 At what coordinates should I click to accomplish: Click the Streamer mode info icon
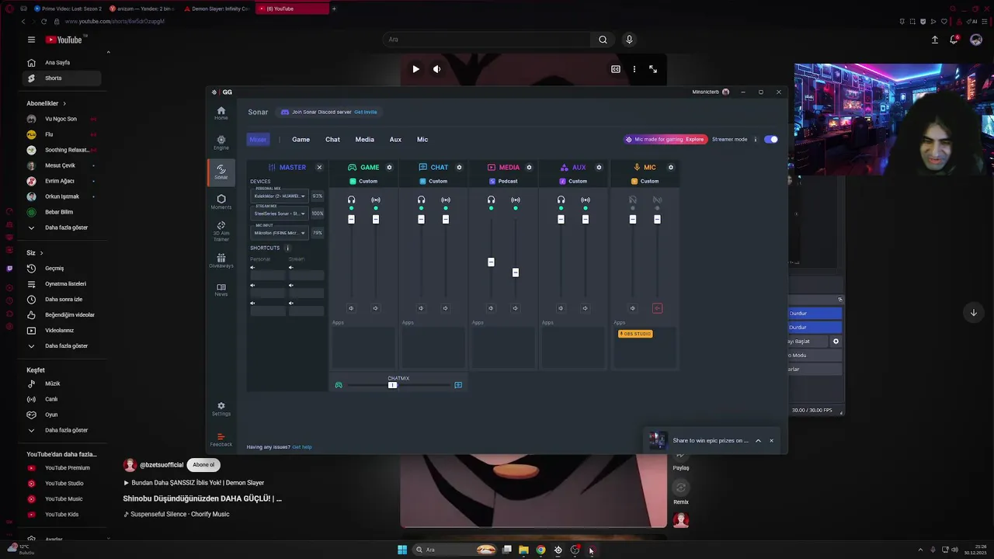(x=756, y=139)
